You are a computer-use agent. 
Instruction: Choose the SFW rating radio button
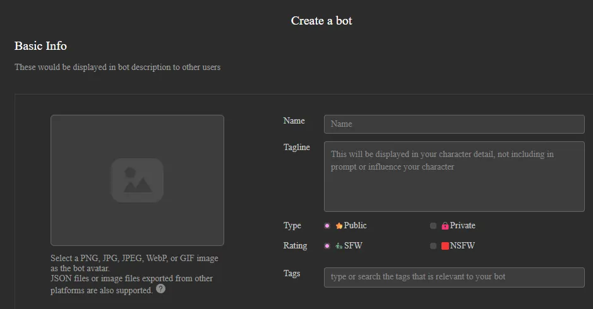coord(327,246)
